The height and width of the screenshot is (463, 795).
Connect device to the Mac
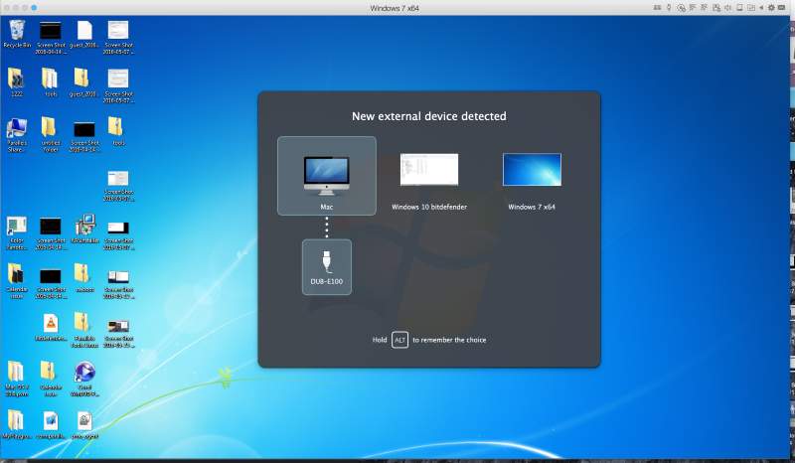(327, 175)
